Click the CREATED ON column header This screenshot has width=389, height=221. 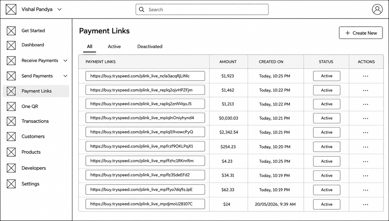point(271,62)
